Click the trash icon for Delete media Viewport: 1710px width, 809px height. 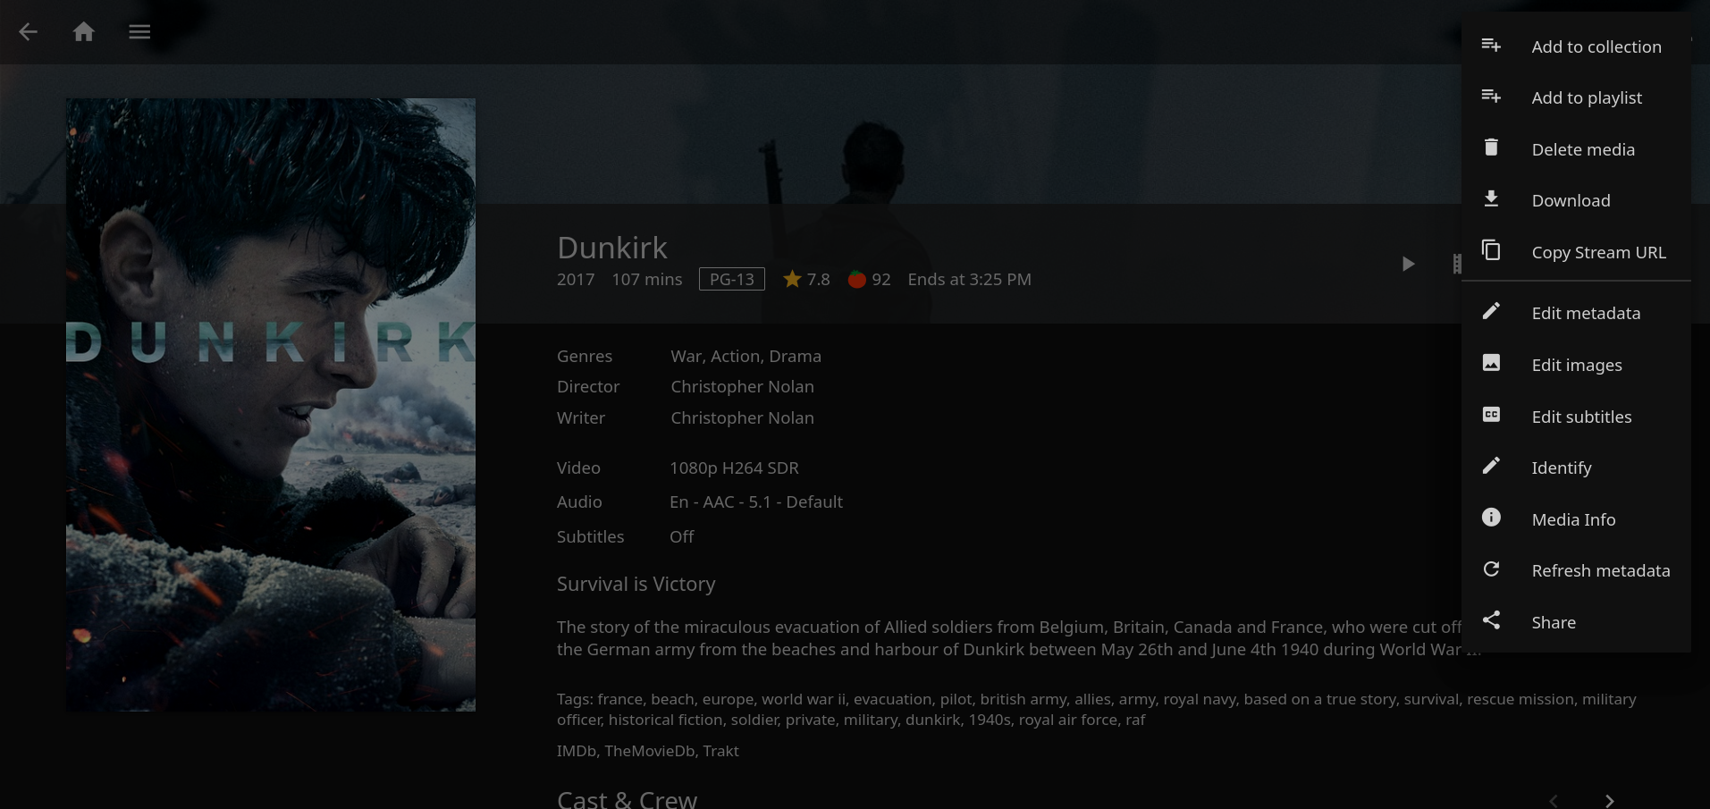[1491, 147]
